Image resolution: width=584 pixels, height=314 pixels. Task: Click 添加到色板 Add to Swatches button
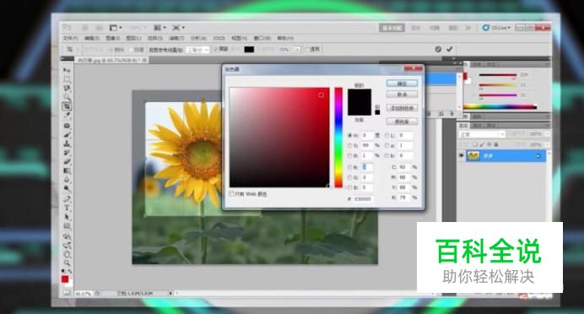402,108
